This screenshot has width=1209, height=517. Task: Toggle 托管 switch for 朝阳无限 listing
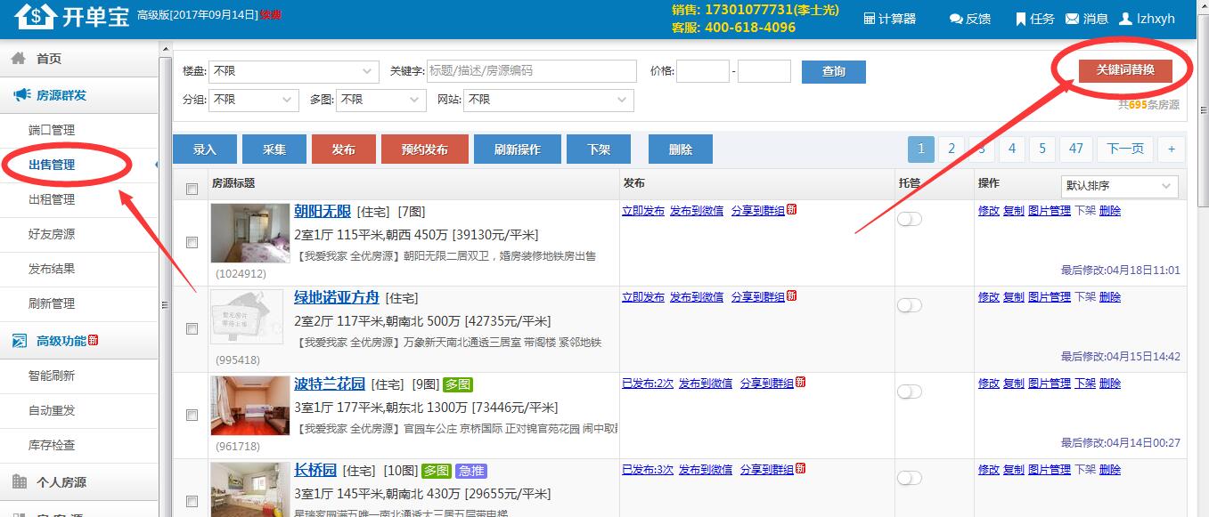point(909,219)
